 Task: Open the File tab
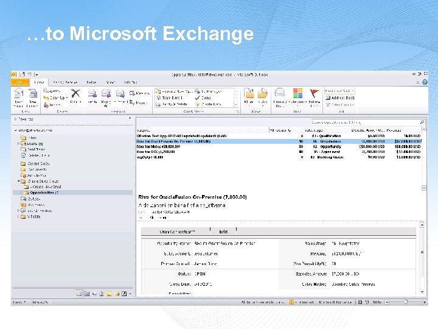[x=19, y=82]
